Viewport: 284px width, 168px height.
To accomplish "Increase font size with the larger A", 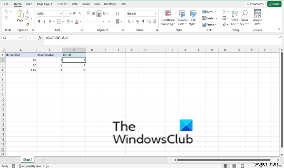I will pos(74,13).
